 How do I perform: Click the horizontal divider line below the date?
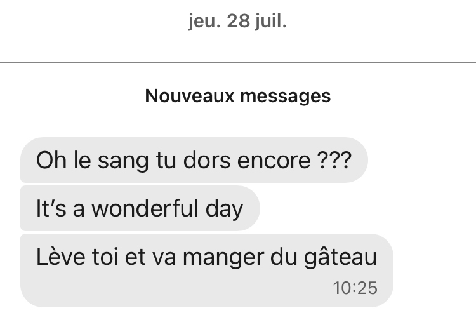click(x=237, y=63)
